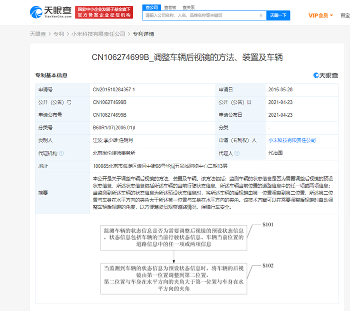Click application date 2015-05-28
This screenshot has height=311, width=350.
coord(280,89)
